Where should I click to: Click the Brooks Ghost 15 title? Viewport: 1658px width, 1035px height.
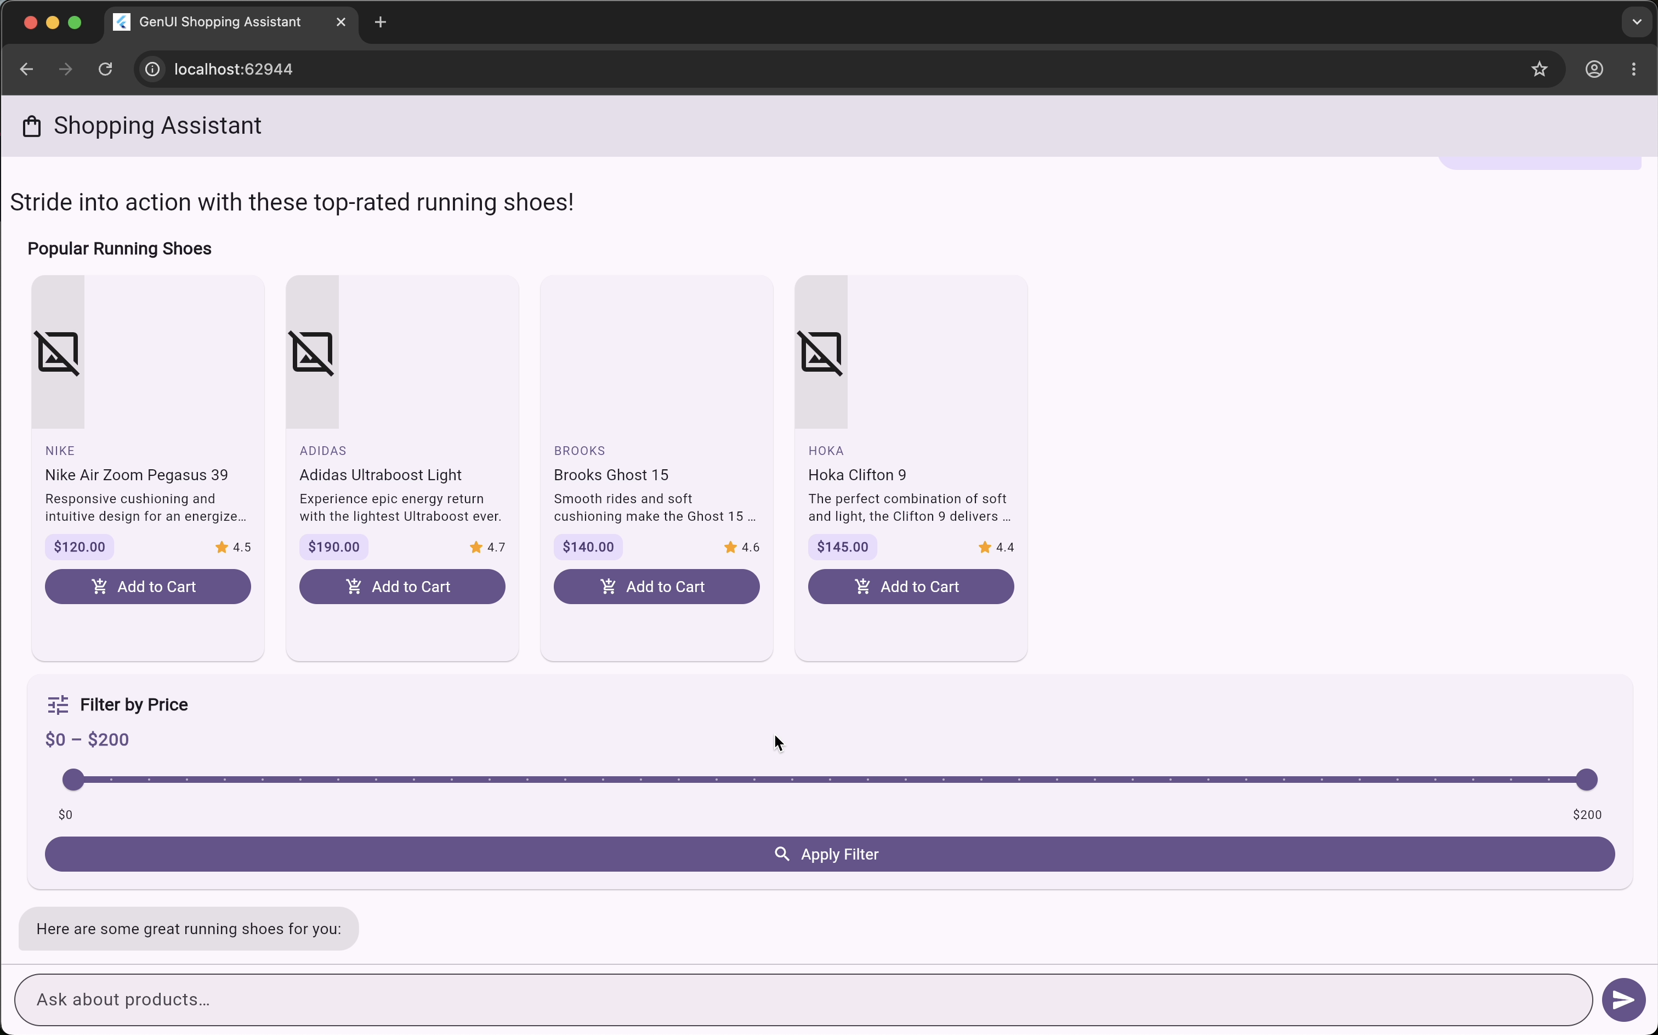[x=611, y=475]
